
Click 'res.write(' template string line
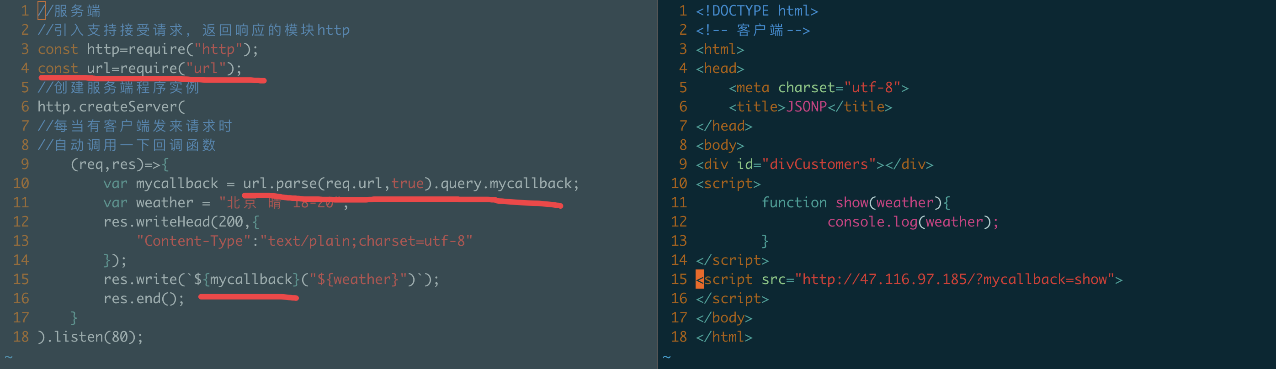[271, 280]
